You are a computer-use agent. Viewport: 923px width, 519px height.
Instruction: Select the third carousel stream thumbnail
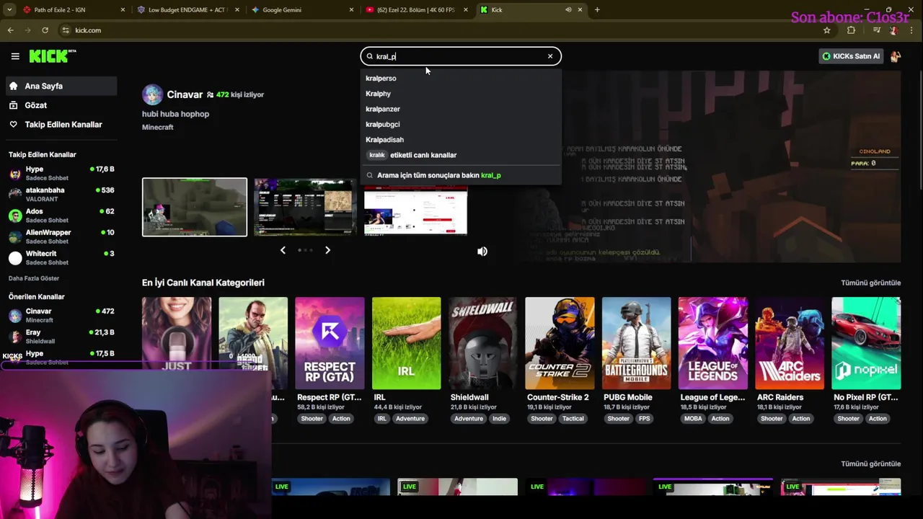[416, 210]
